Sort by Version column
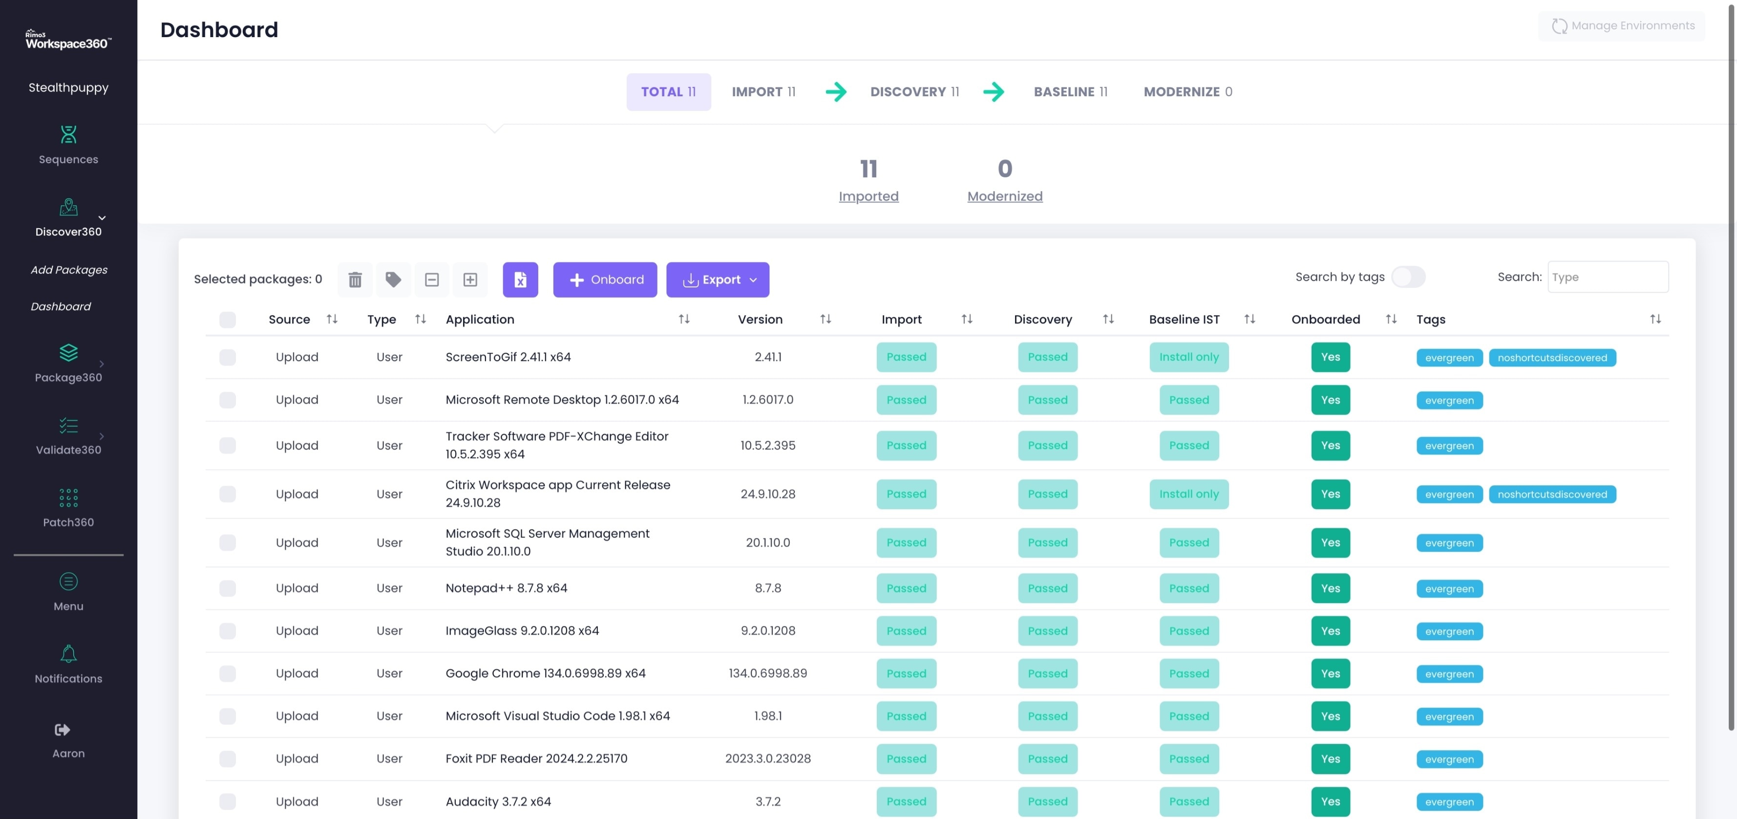This screenshot has width=1737, height=819. pyautogui.click(x=826, y=319)
